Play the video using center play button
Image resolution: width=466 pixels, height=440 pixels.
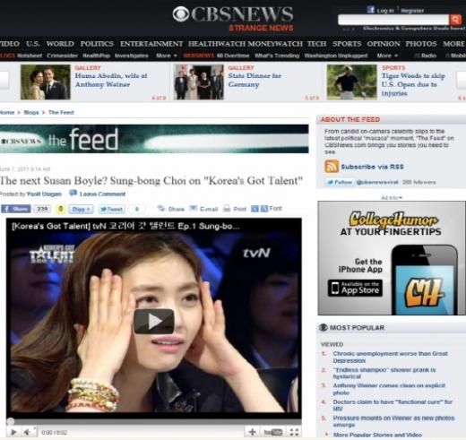154,321
